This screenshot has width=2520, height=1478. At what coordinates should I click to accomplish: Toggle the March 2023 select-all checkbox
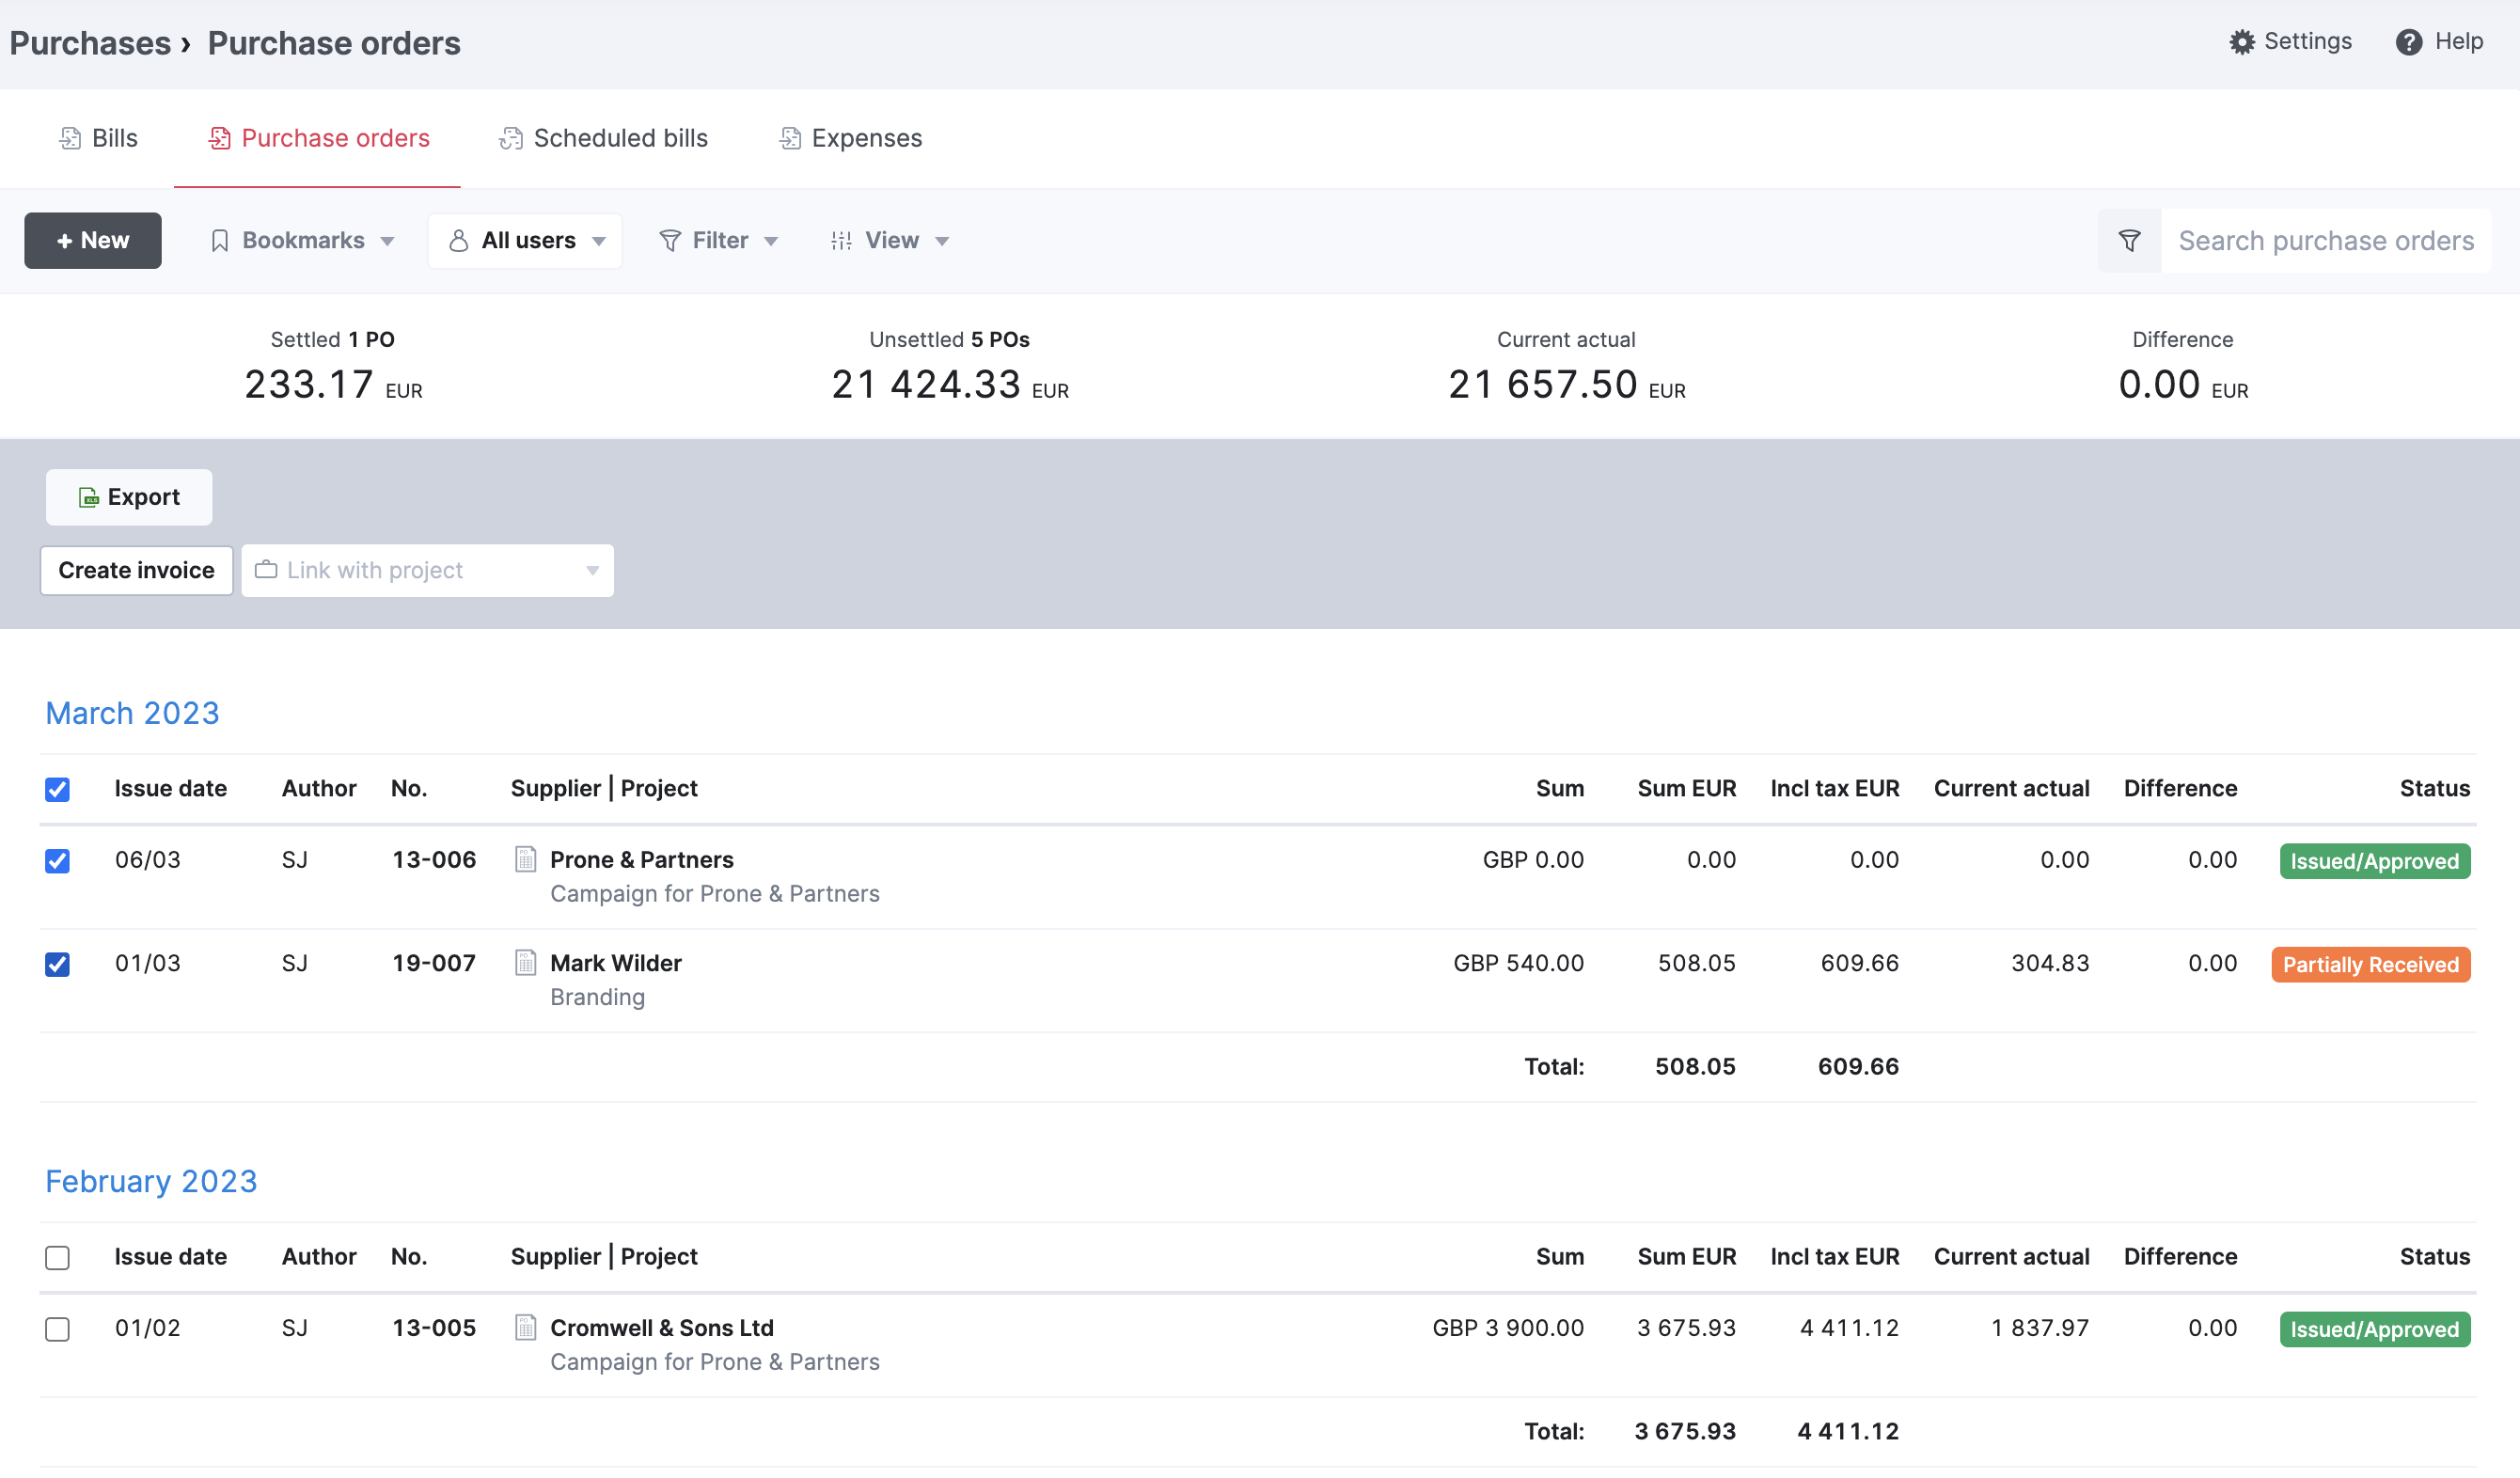[57, 789]
